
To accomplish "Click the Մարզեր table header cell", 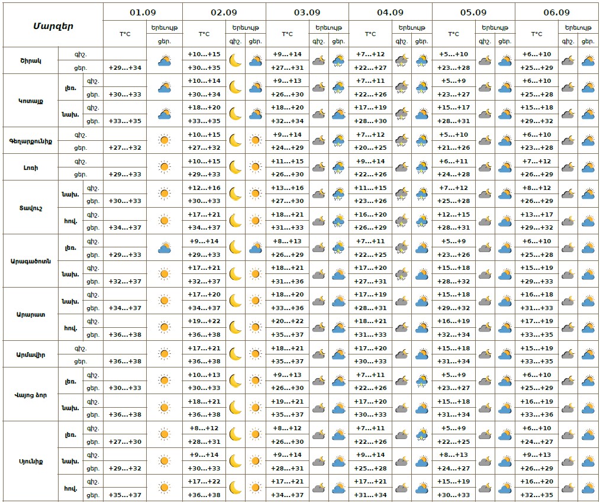I will [53, 25].
